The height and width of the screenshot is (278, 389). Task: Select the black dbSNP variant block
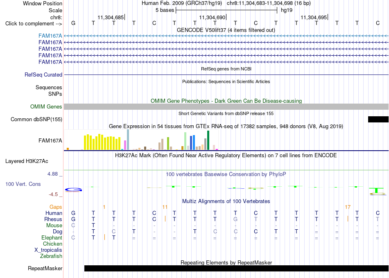pyautogui.click(x=378, y=119)
